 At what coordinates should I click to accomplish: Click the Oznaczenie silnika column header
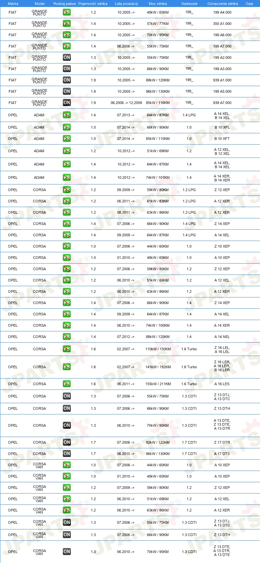(223, 4)
